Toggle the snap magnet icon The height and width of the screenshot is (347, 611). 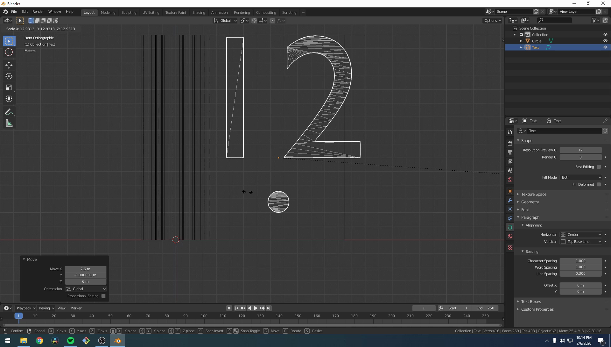(254, 21)
